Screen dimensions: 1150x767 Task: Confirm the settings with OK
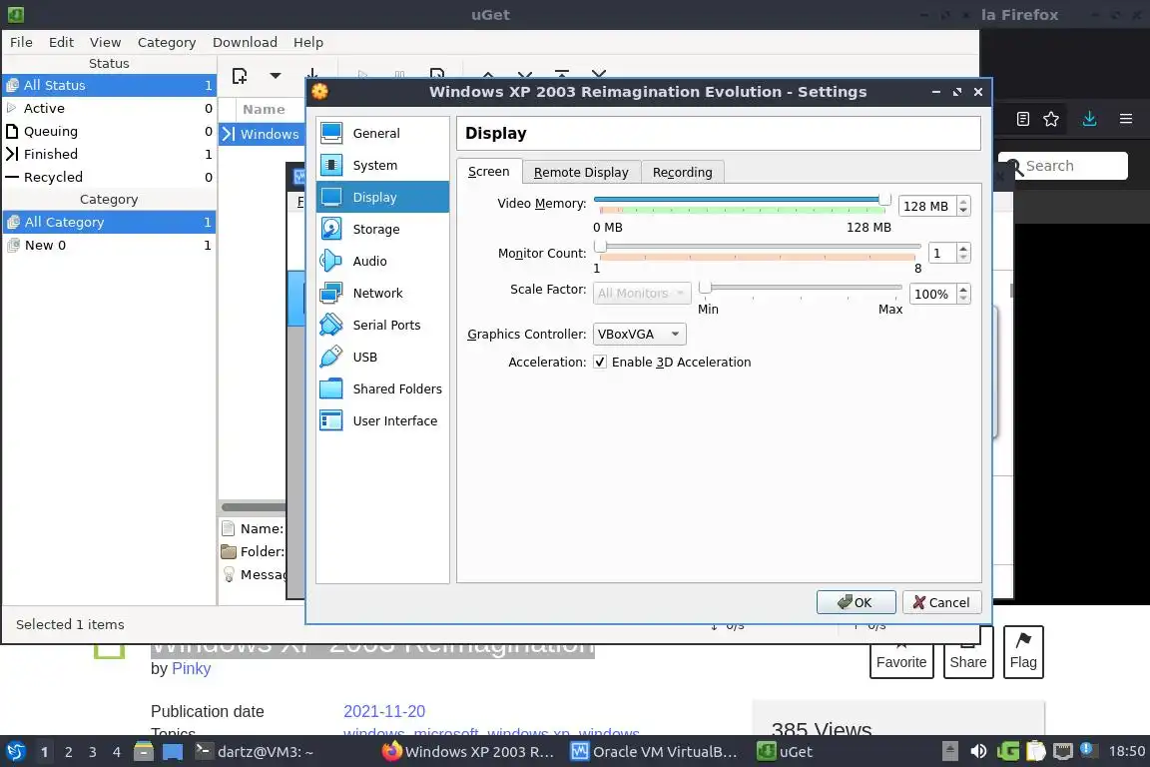point(856,602)
